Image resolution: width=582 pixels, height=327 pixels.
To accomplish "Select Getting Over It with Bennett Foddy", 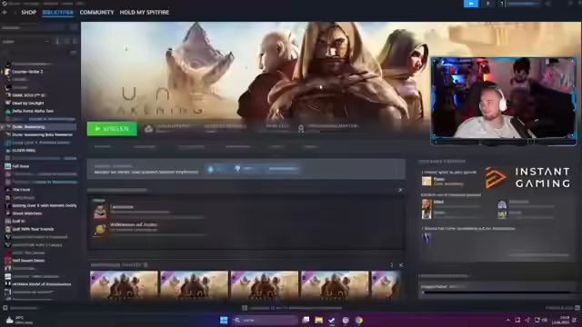I will click(45, 205).
